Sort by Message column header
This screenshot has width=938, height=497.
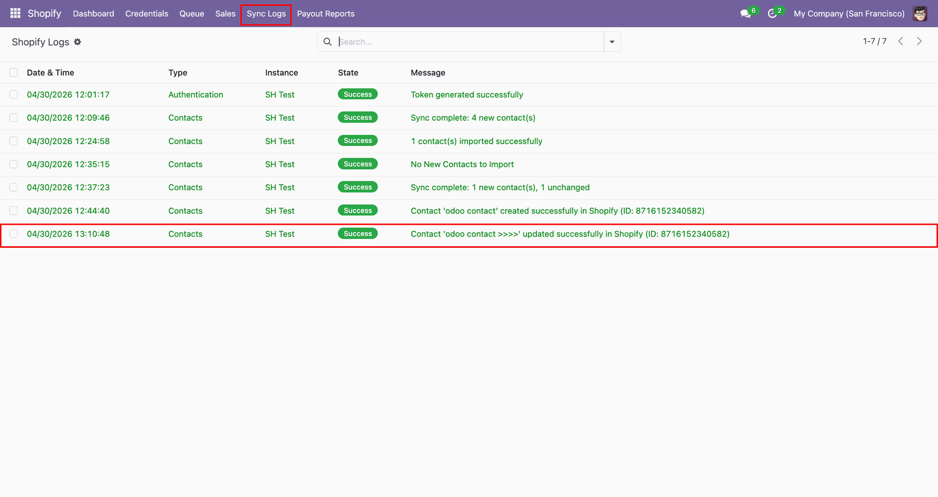428,72
